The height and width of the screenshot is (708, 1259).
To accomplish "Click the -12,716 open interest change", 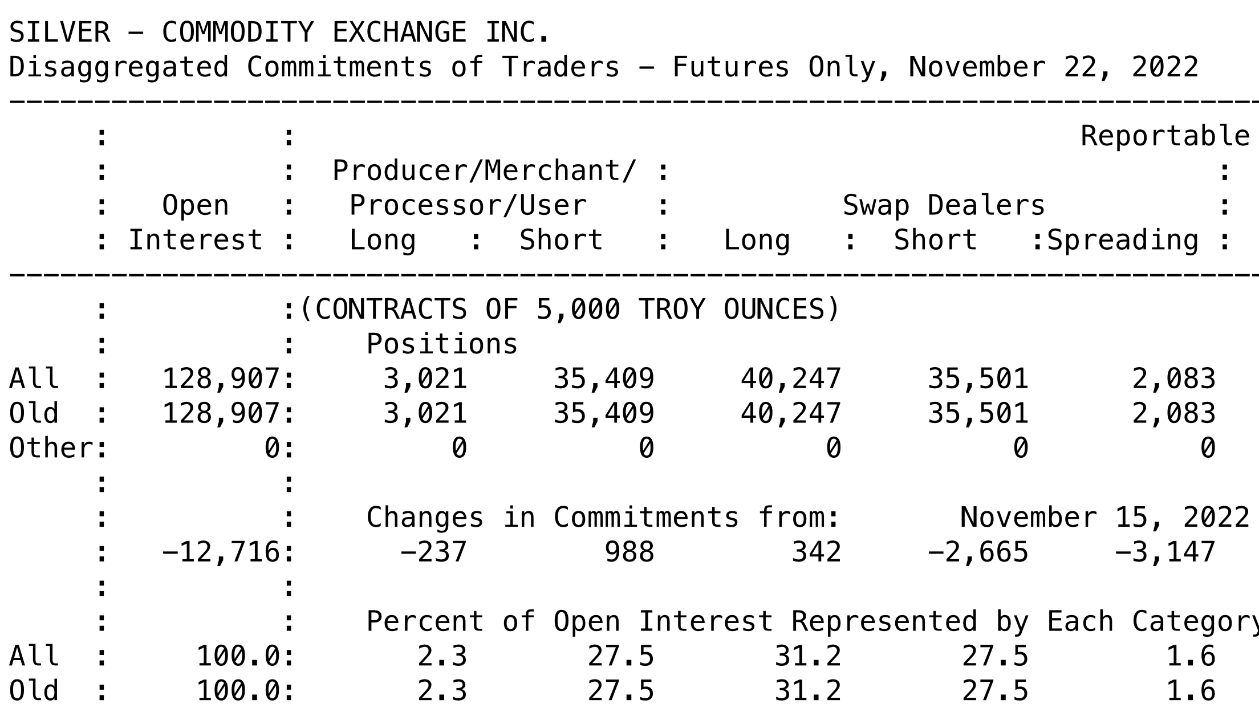I will [x=221, y=552].
